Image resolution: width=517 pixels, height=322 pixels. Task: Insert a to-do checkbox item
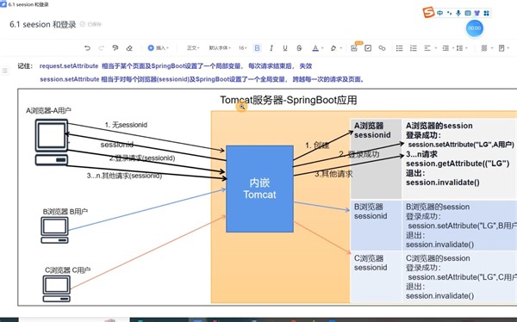point(368,48)
